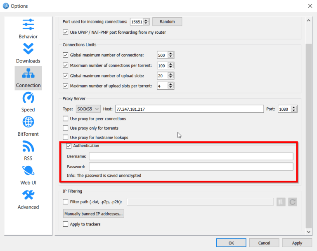Click the browse filter path icon
Viewport: 317px width, 251px height.
281,202
